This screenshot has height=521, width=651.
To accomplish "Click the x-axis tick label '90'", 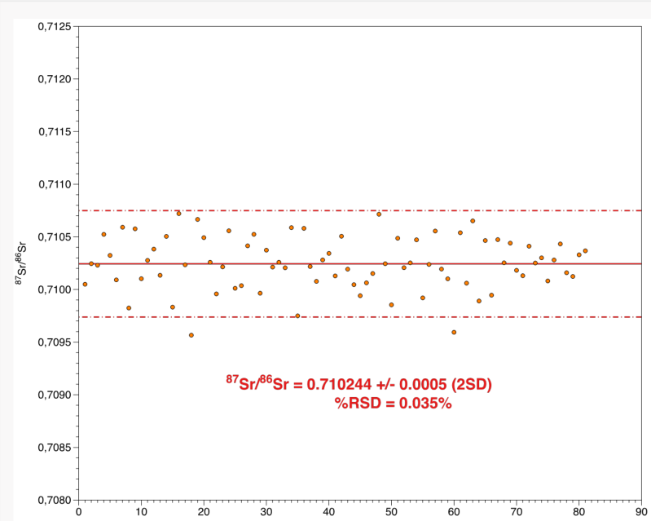I will pos(641,512).
